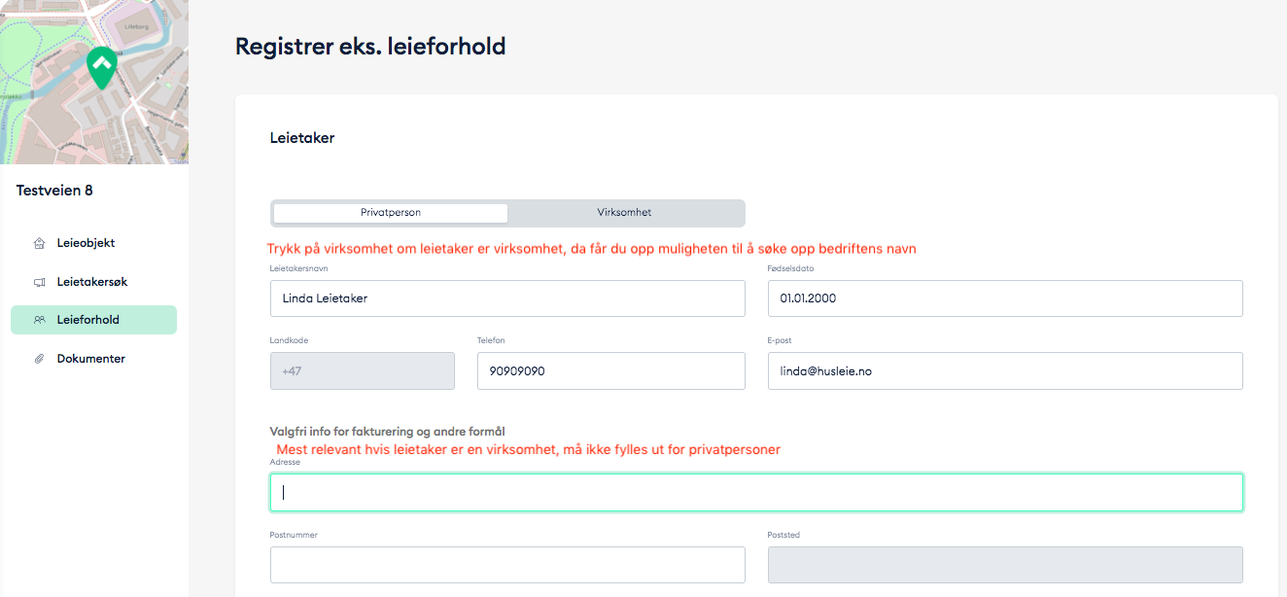Go to Leietakersøk in the sidebar

pos(92,282)
